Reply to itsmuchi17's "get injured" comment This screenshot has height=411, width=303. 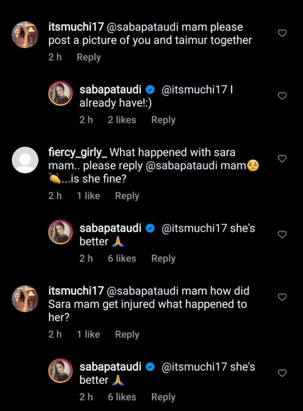pos(127,334)
